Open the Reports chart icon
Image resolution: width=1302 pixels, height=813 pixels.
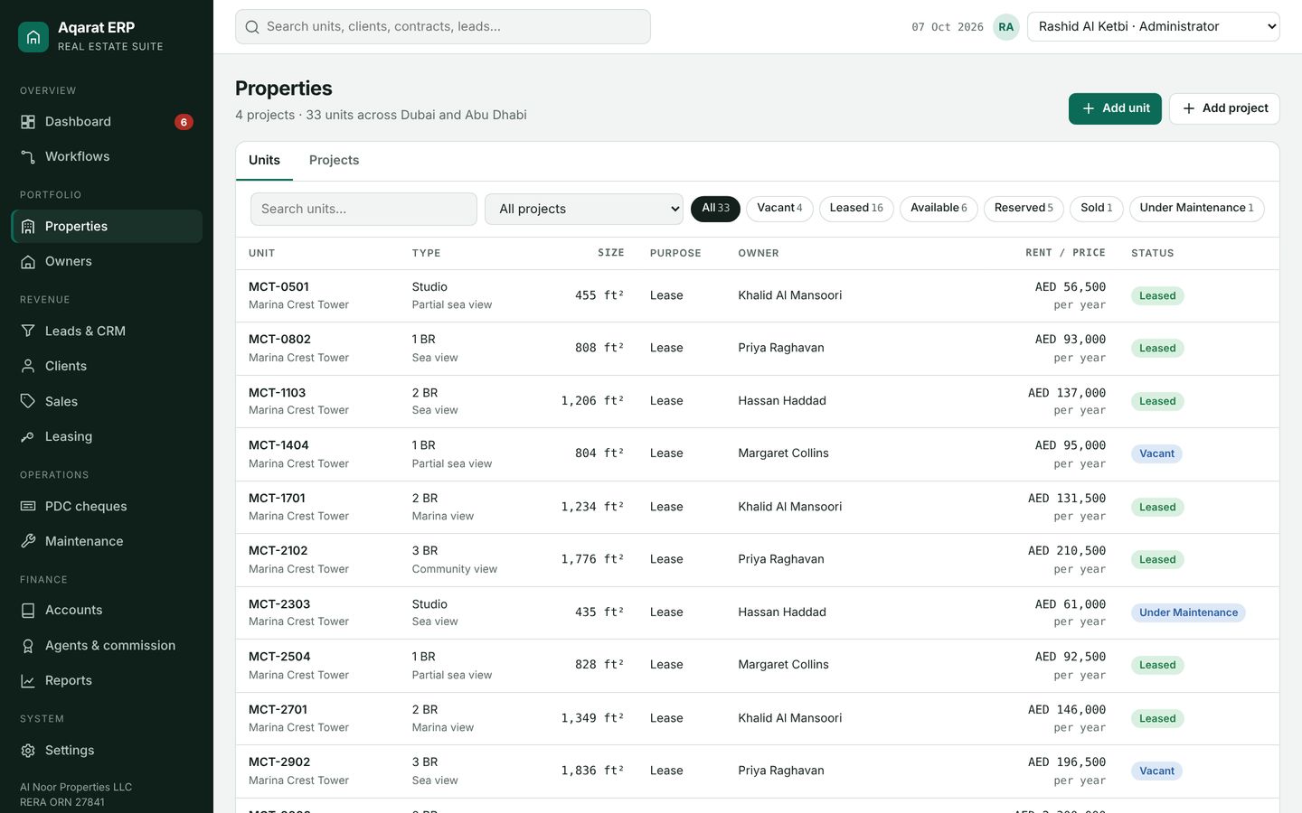(28, 680)
